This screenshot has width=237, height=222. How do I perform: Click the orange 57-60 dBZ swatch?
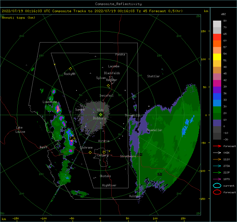[x=217, y=44]
